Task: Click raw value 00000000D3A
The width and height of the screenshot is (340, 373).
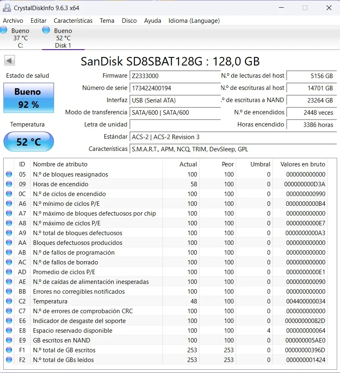Action: (305, 184)
